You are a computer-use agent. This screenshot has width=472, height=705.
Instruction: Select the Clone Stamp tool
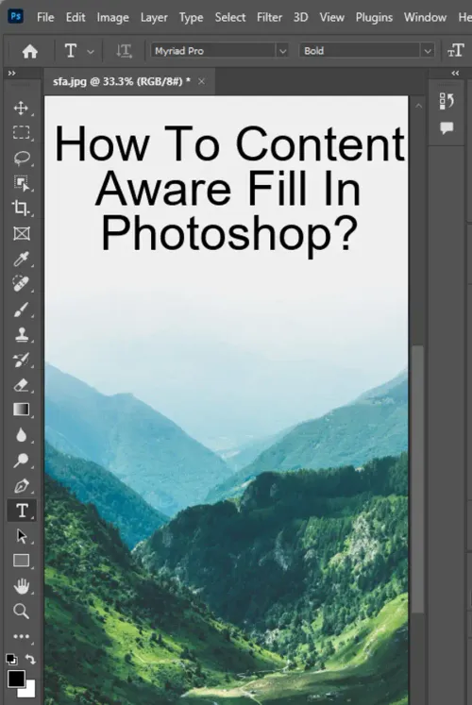(21, 334)
